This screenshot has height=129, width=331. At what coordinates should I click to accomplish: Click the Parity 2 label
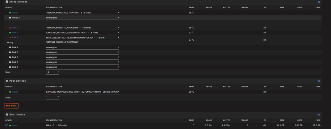16,18
